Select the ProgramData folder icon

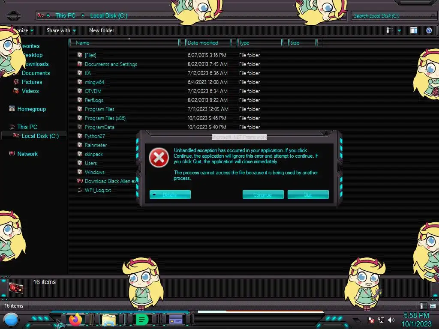[80, 127]
